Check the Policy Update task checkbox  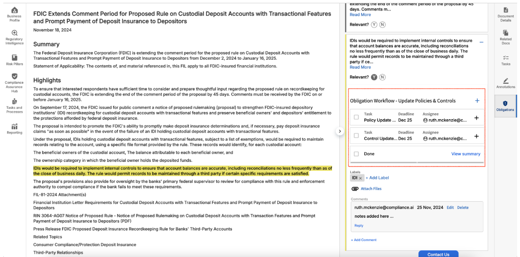coord(356,117)
